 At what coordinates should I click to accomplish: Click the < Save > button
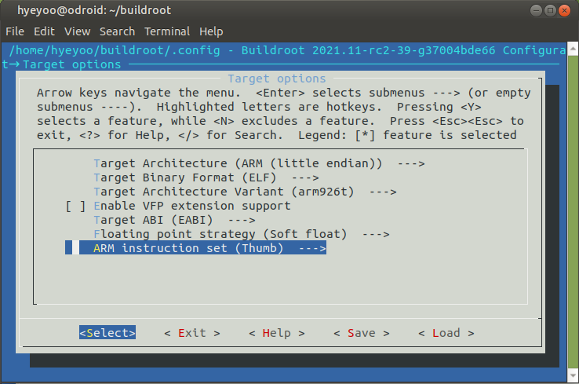click(362, 333)
